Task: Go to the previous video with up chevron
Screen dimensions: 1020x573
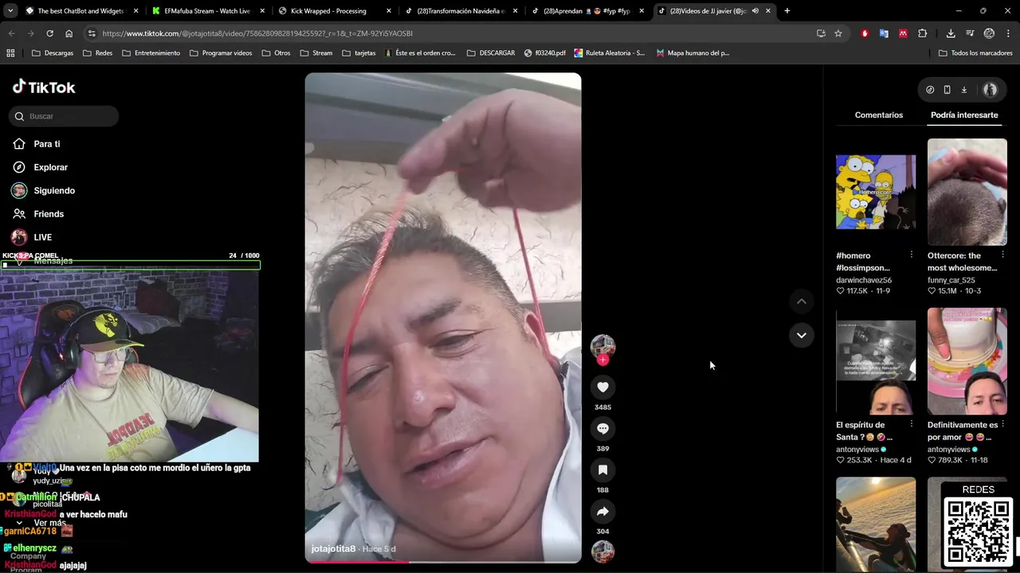Action: click(802, 301)
